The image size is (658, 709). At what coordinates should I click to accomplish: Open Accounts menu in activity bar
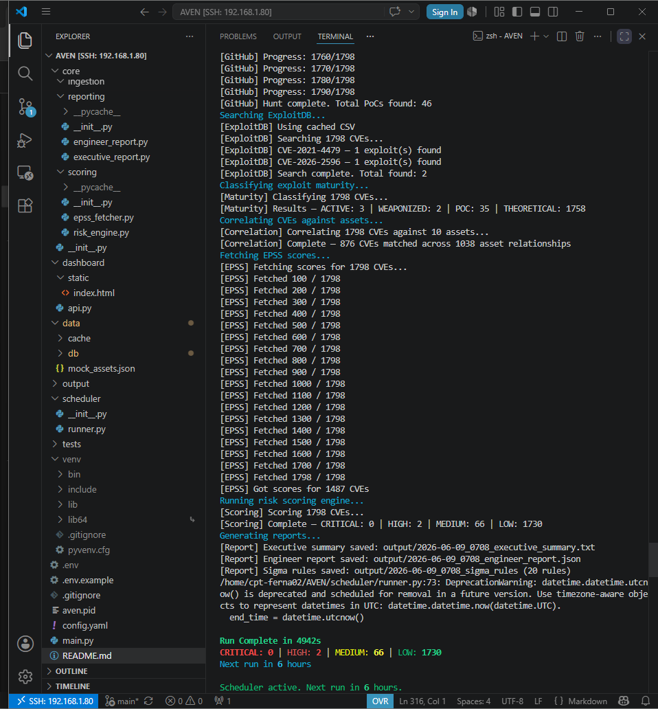pos(25,644)
